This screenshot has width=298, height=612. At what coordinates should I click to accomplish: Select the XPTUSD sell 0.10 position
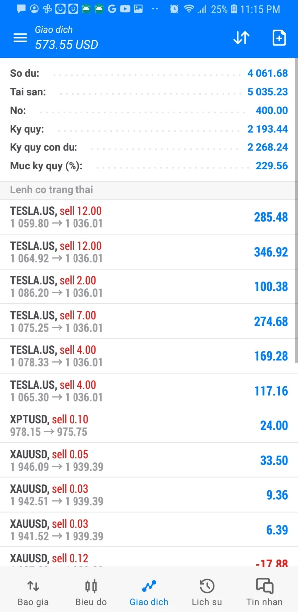(149, 425)
